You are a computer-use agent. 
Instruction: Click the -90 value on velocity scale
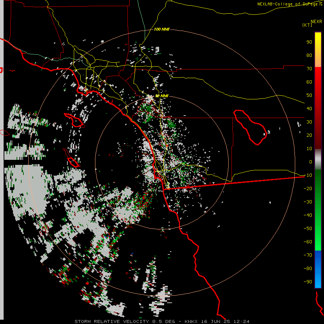click(x=308, y=282)
